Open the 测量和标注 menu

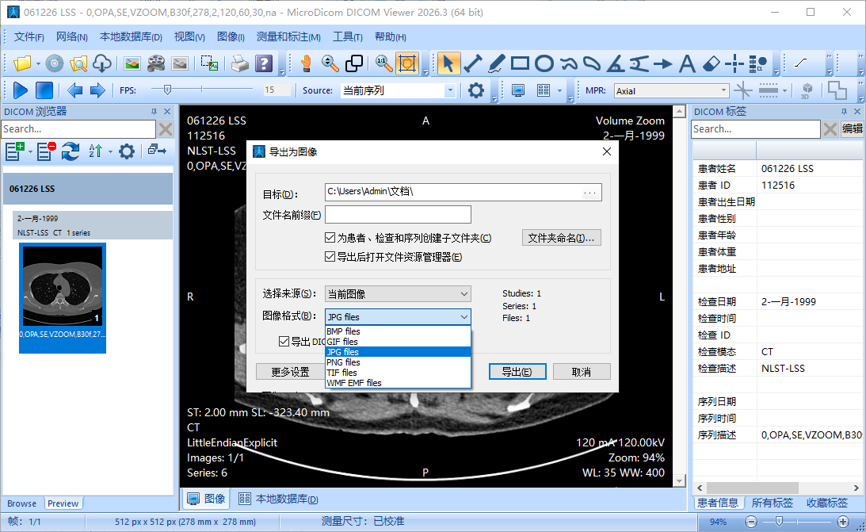tap(288, 37)
